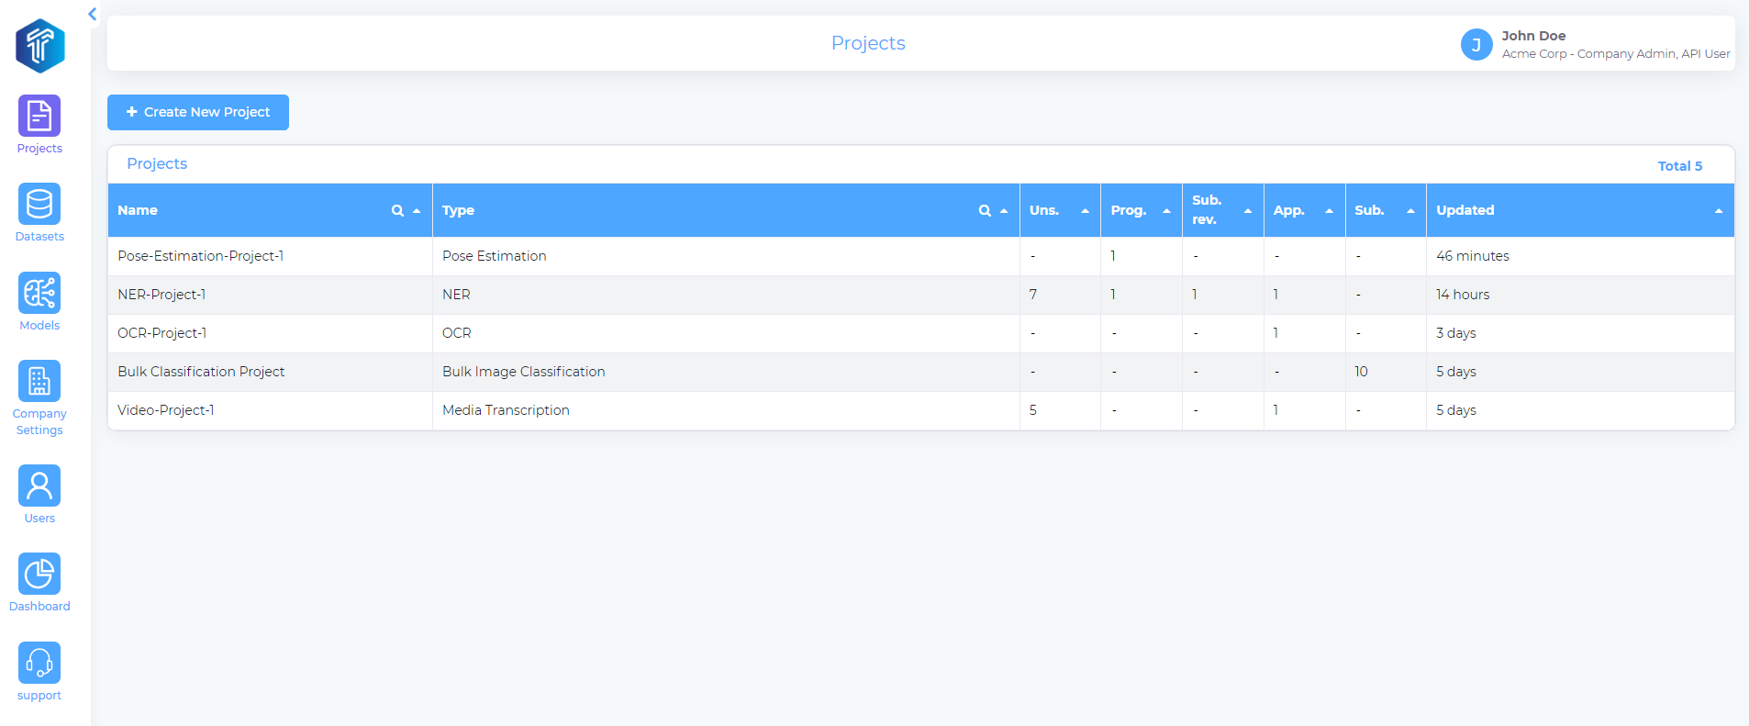Sort by the Name column arrow
The height and width of the screenshot is (726, 1749).
[x=417, y=210]
